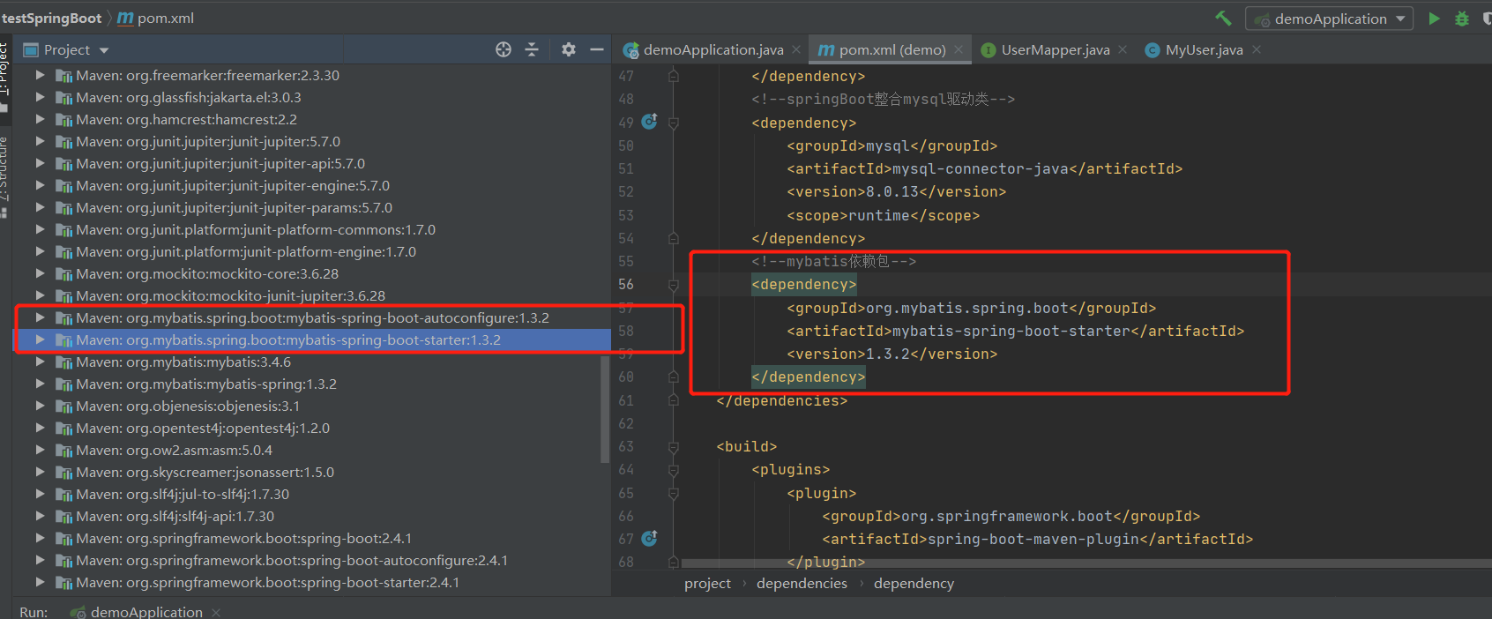This screenshot has height=619, width=1492.
Task: Open Project panel settings gear
Action: point(569,49)
